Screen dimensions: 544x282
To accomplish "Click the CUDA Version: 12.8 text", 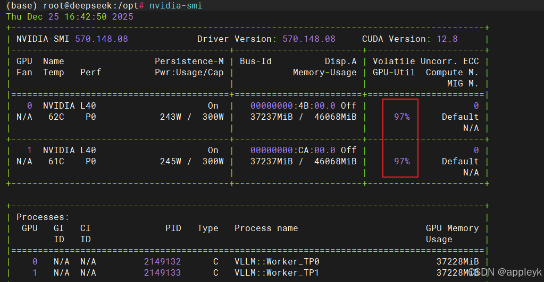I will click(410, 39).
